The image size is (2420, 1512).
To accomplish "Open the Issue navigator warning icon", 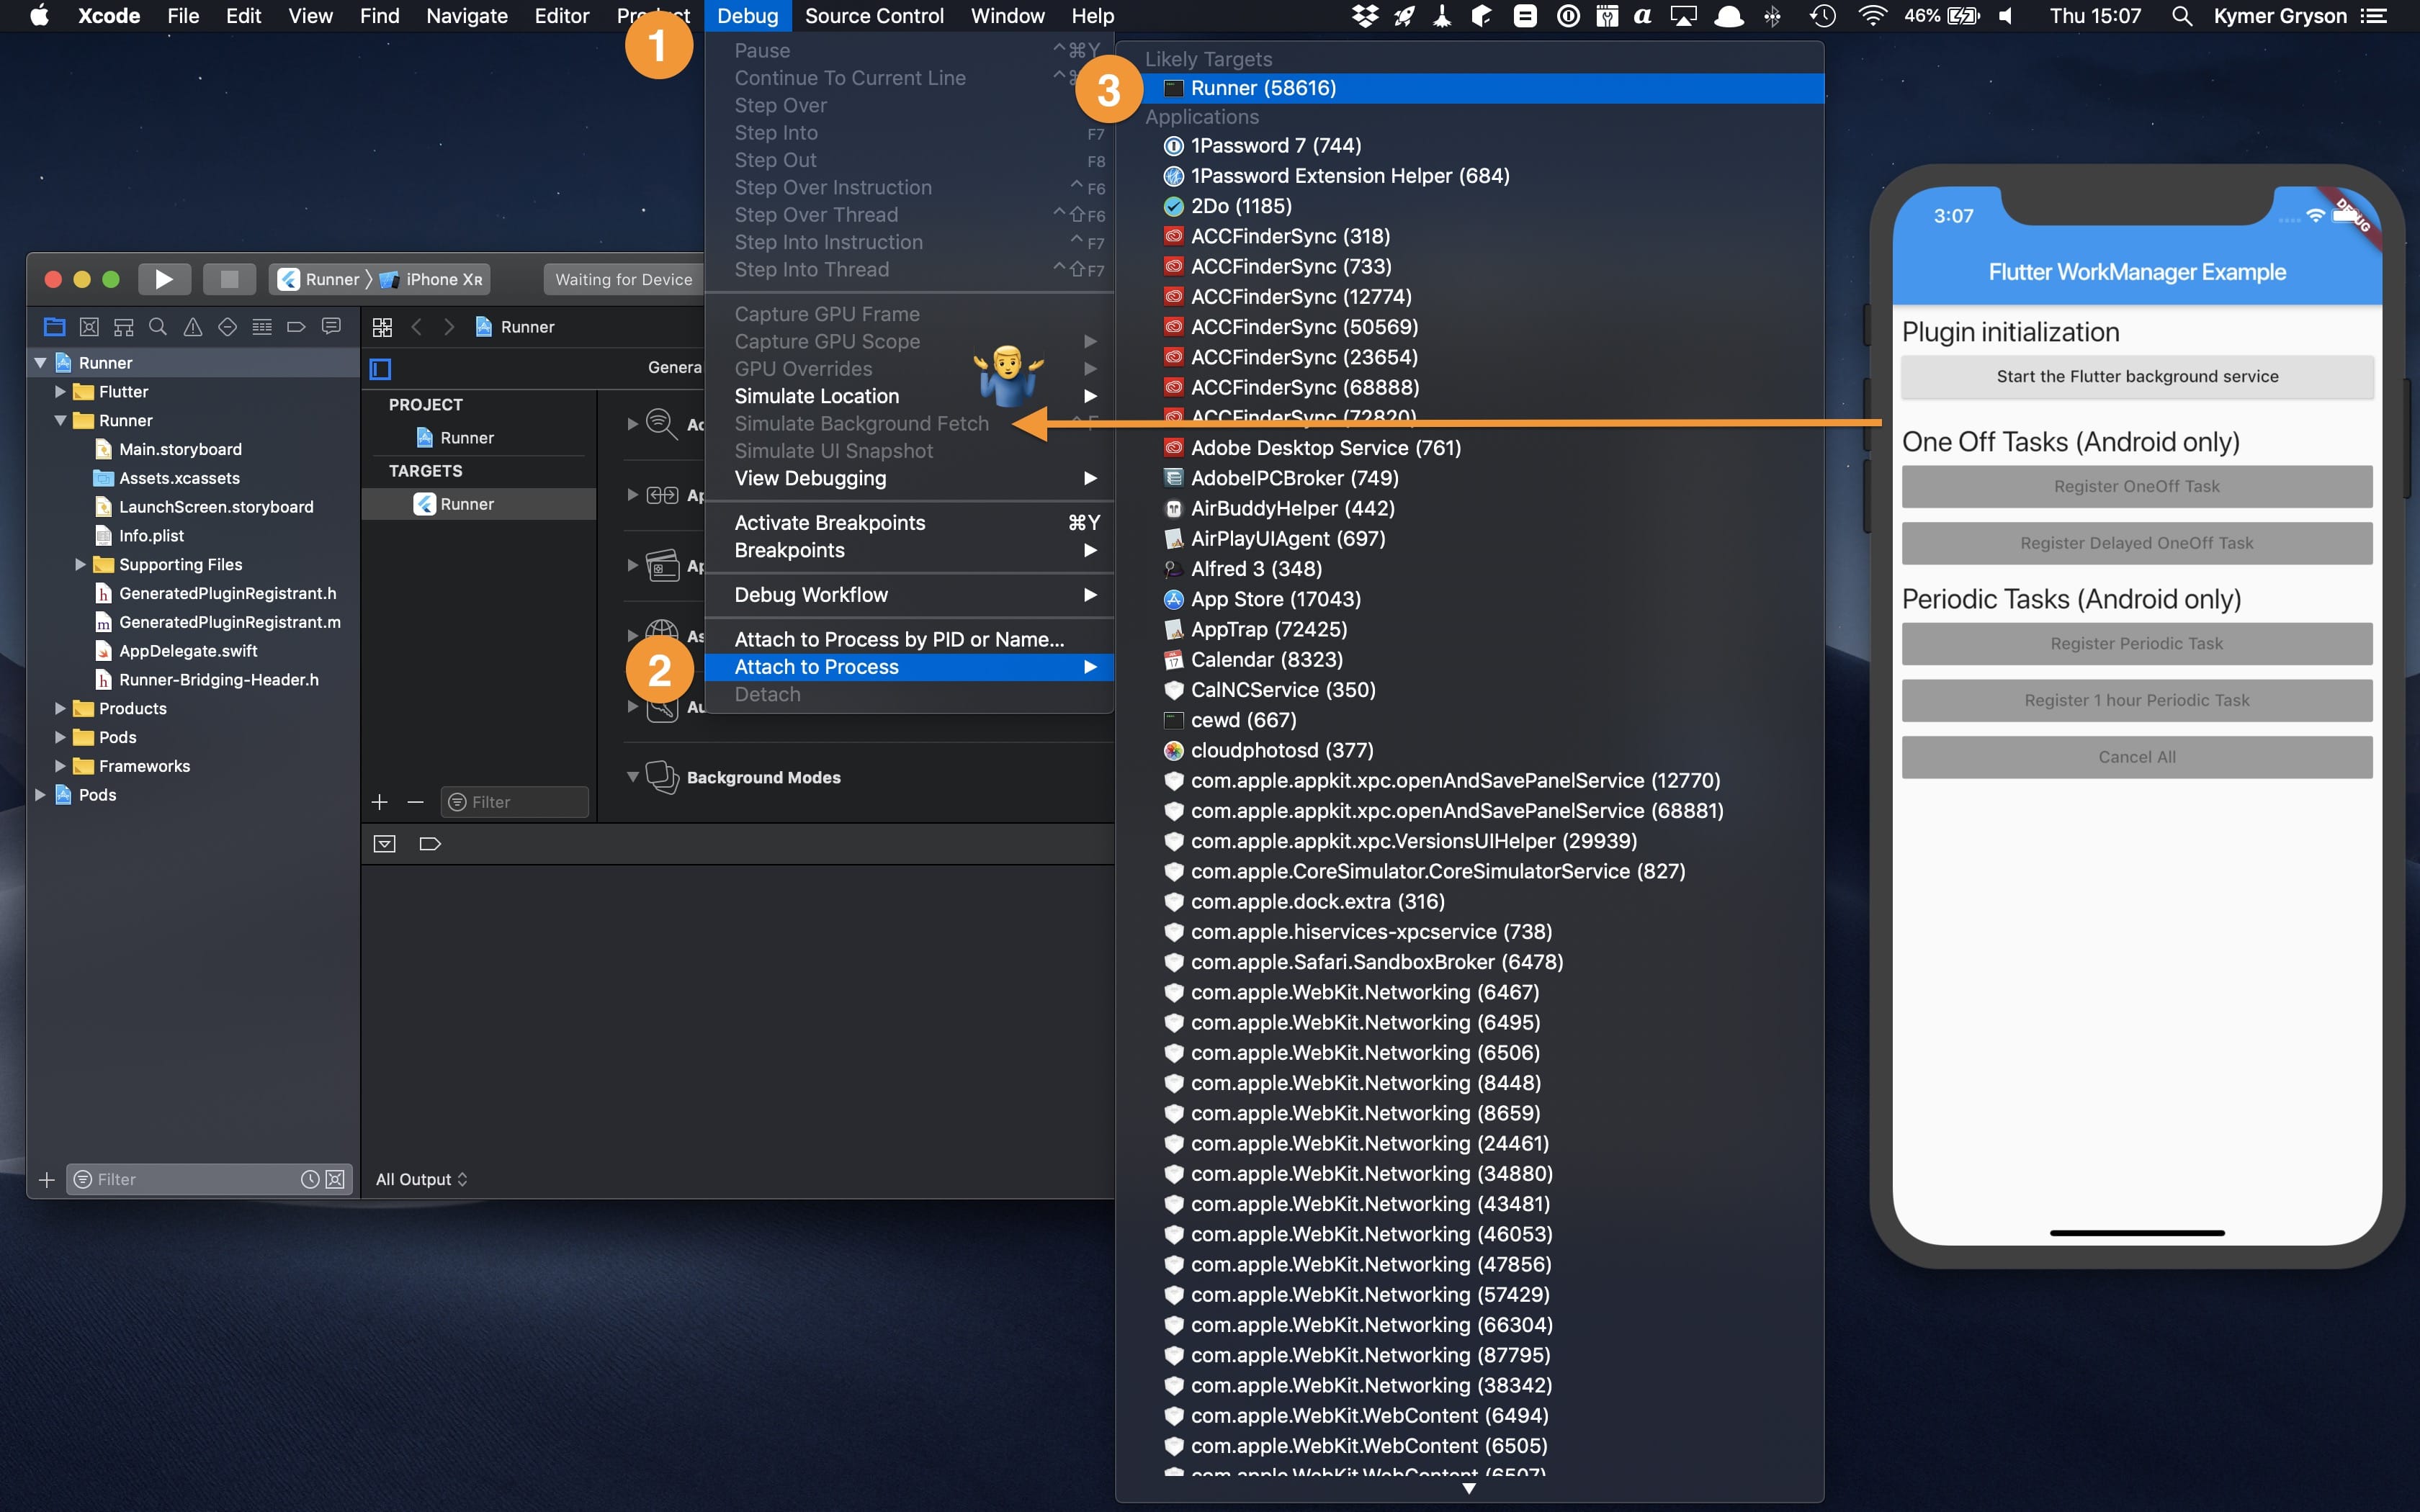I will pos(193,327).
